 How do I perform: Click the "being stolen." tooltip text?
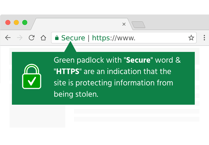pyautogui.click(x=76, y=95)
